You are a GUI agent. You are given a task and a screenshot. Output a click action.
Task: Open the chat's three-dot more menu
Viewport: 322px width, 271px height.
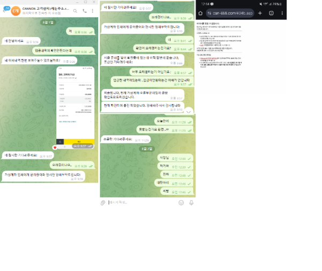click(93, 11)
